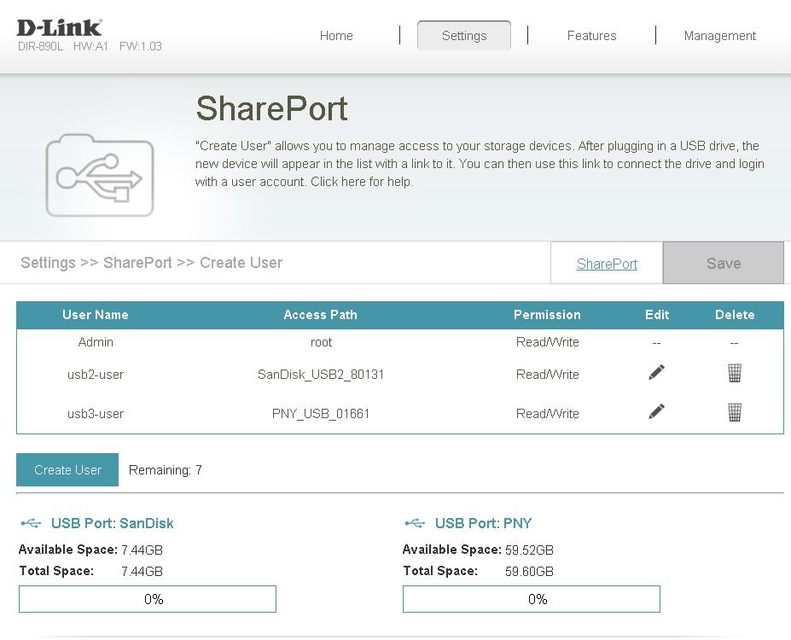Click the Access Path column header
This screenshot has width=791, height=640.
click(x=320, y=315)
